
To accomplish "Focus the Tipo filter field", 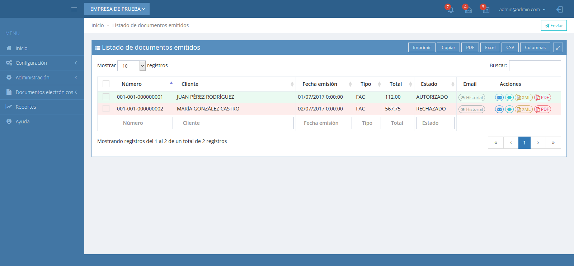I will pyautogui.click(x=368, y=123).
